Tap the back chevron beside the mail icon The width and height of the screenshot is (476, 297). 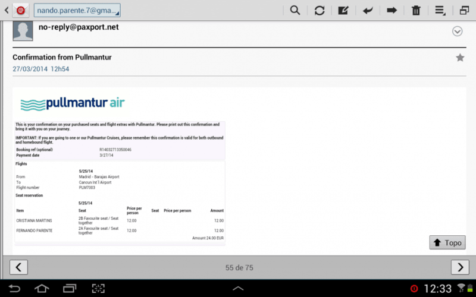pos(7,10)
